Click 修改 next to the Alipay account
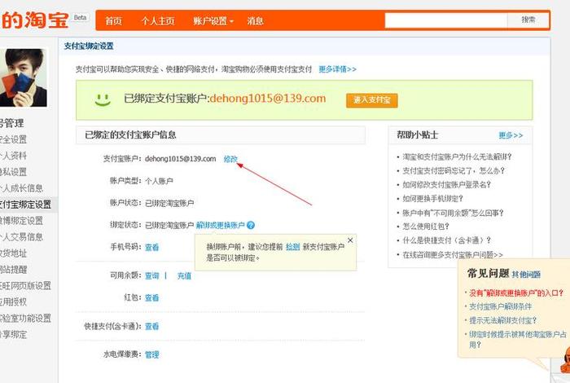The image size is (570, 383). tap(230, 159)
